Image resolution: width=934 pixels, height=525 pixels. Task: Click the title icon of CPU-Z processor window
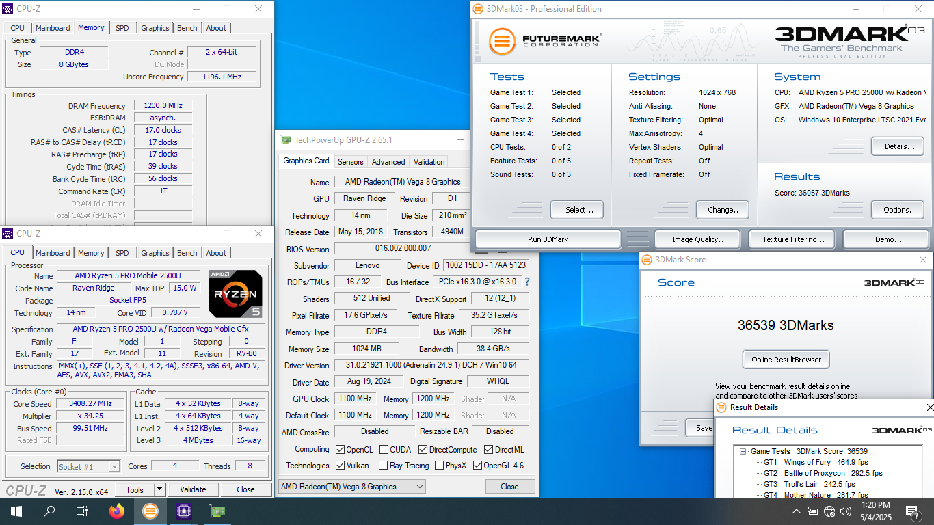pyautogui.click(x=8, y=234)
